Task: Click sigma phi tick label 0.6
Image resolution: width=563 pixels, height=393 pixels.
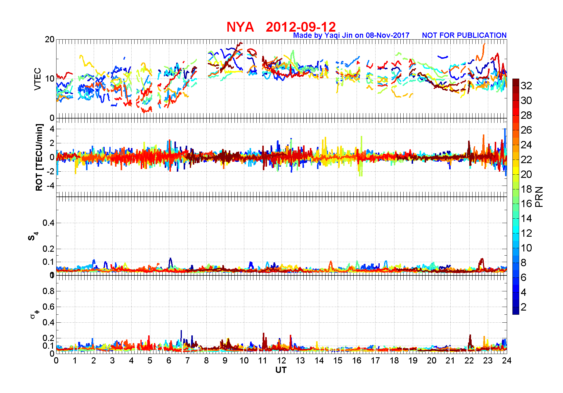Action: click(x=48, y=307)
